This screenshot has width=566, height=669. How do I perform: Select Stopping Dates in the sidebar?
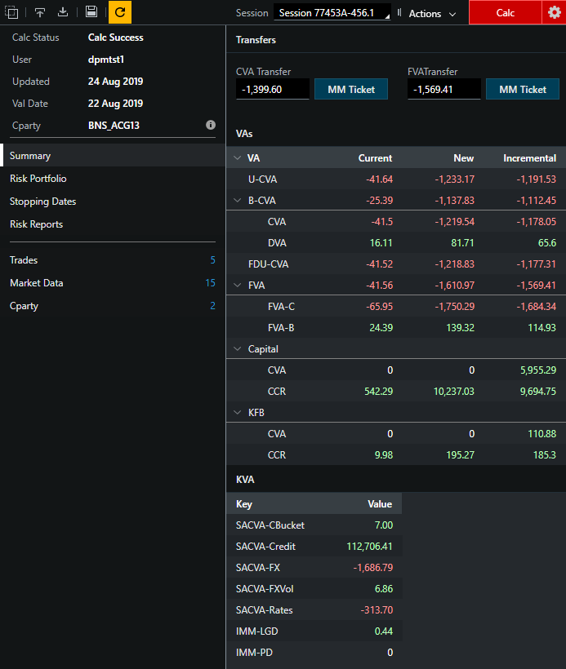tap(42, 202)
